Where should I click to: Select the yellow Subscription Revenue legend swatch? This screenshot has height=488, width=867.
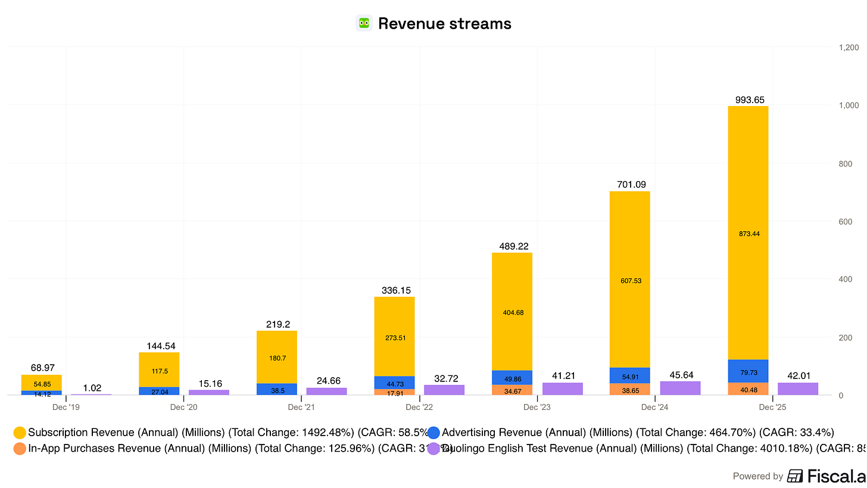(20, 433)
